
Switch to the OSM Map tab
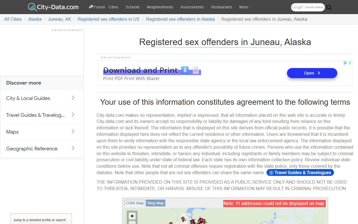pyautogui.click(x=135, y=203)
